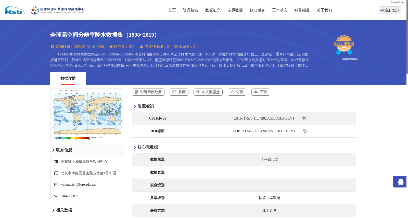
Task: Click the clock icon beside 发布时间
Action: (53, 47)
